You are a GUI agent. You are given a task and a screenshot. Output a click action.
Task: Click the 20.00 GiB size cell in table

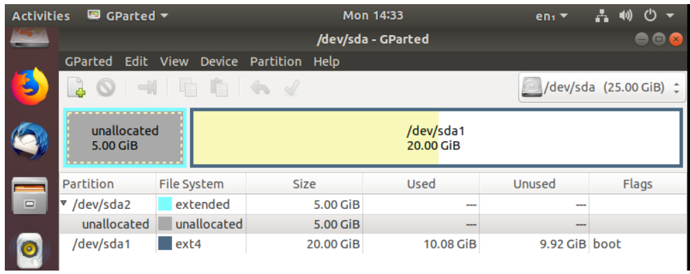[x=332, y=244]
